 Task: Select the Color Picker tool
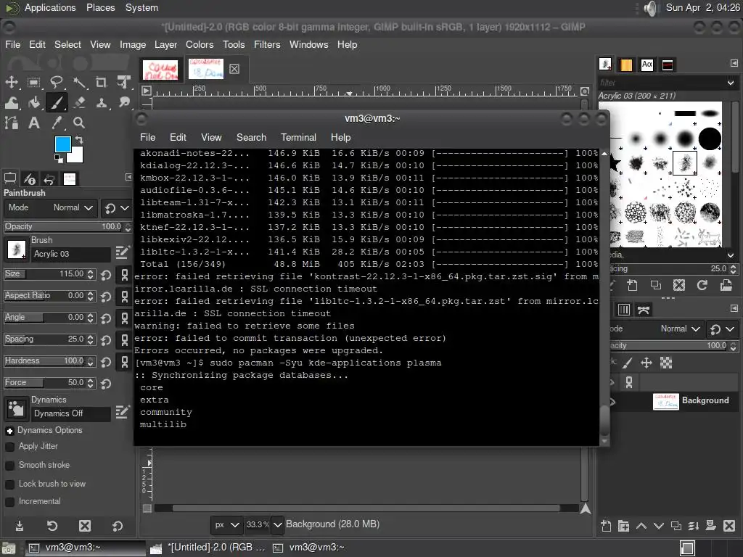pyautogui.click(x=57, y=123)
